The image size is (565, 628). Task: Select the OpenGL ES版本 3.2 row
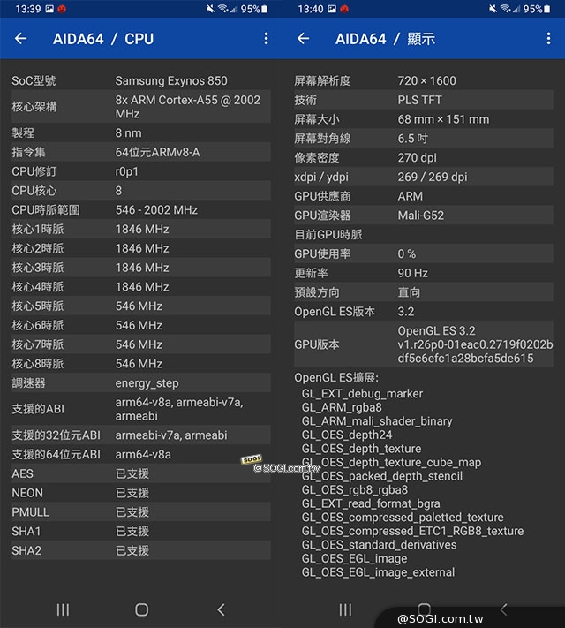[x=424, y=312]
